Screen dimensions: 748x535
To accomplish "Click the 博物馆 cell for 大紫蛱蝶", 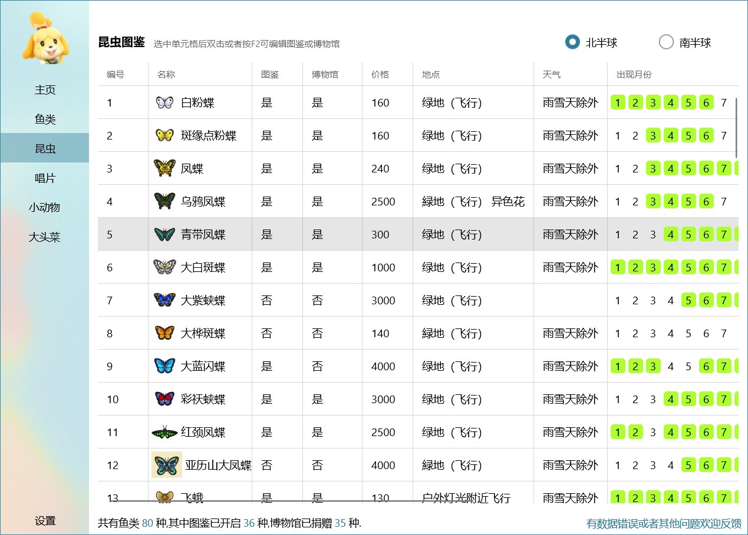I will coord(332,300).
